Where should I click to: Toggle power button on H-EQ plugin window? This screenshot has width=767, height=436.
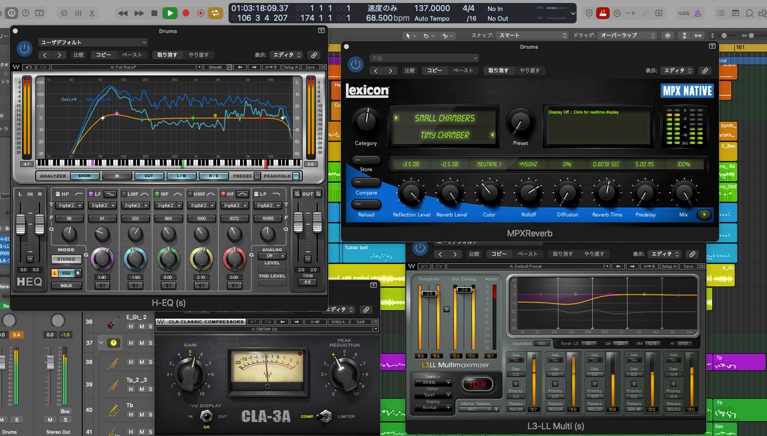click(25, 48)
